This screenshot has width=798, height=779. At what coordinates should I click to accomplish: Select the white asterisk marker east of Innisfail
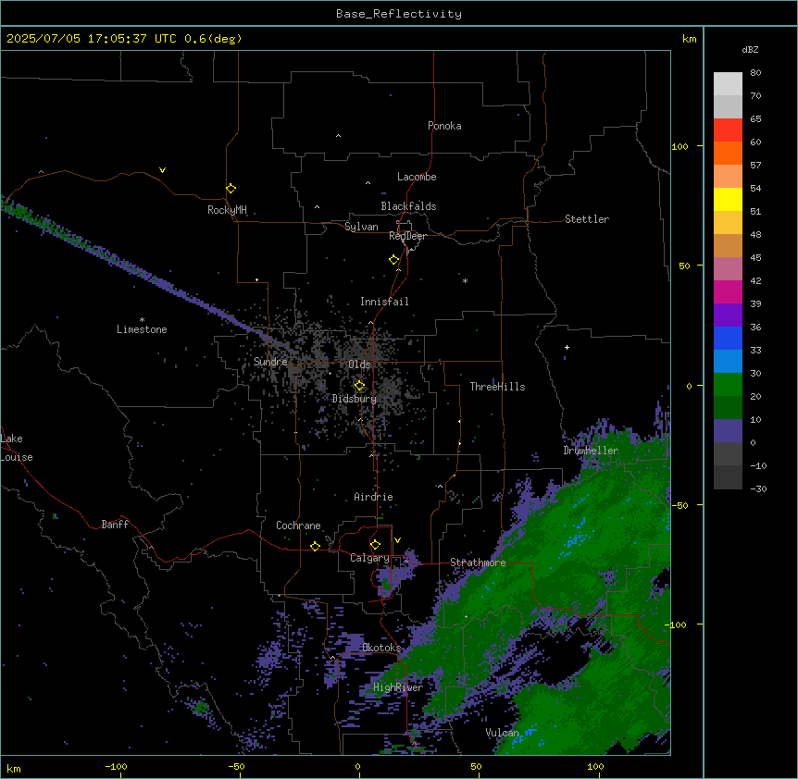click(x=465, y=280)
